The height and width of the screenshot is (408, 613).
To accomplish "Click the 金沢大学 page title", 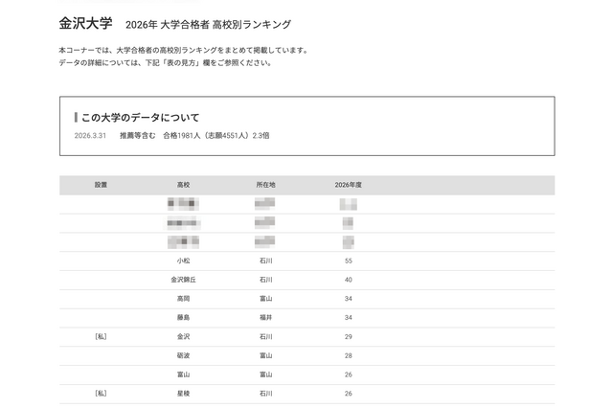I will (85, 23).
